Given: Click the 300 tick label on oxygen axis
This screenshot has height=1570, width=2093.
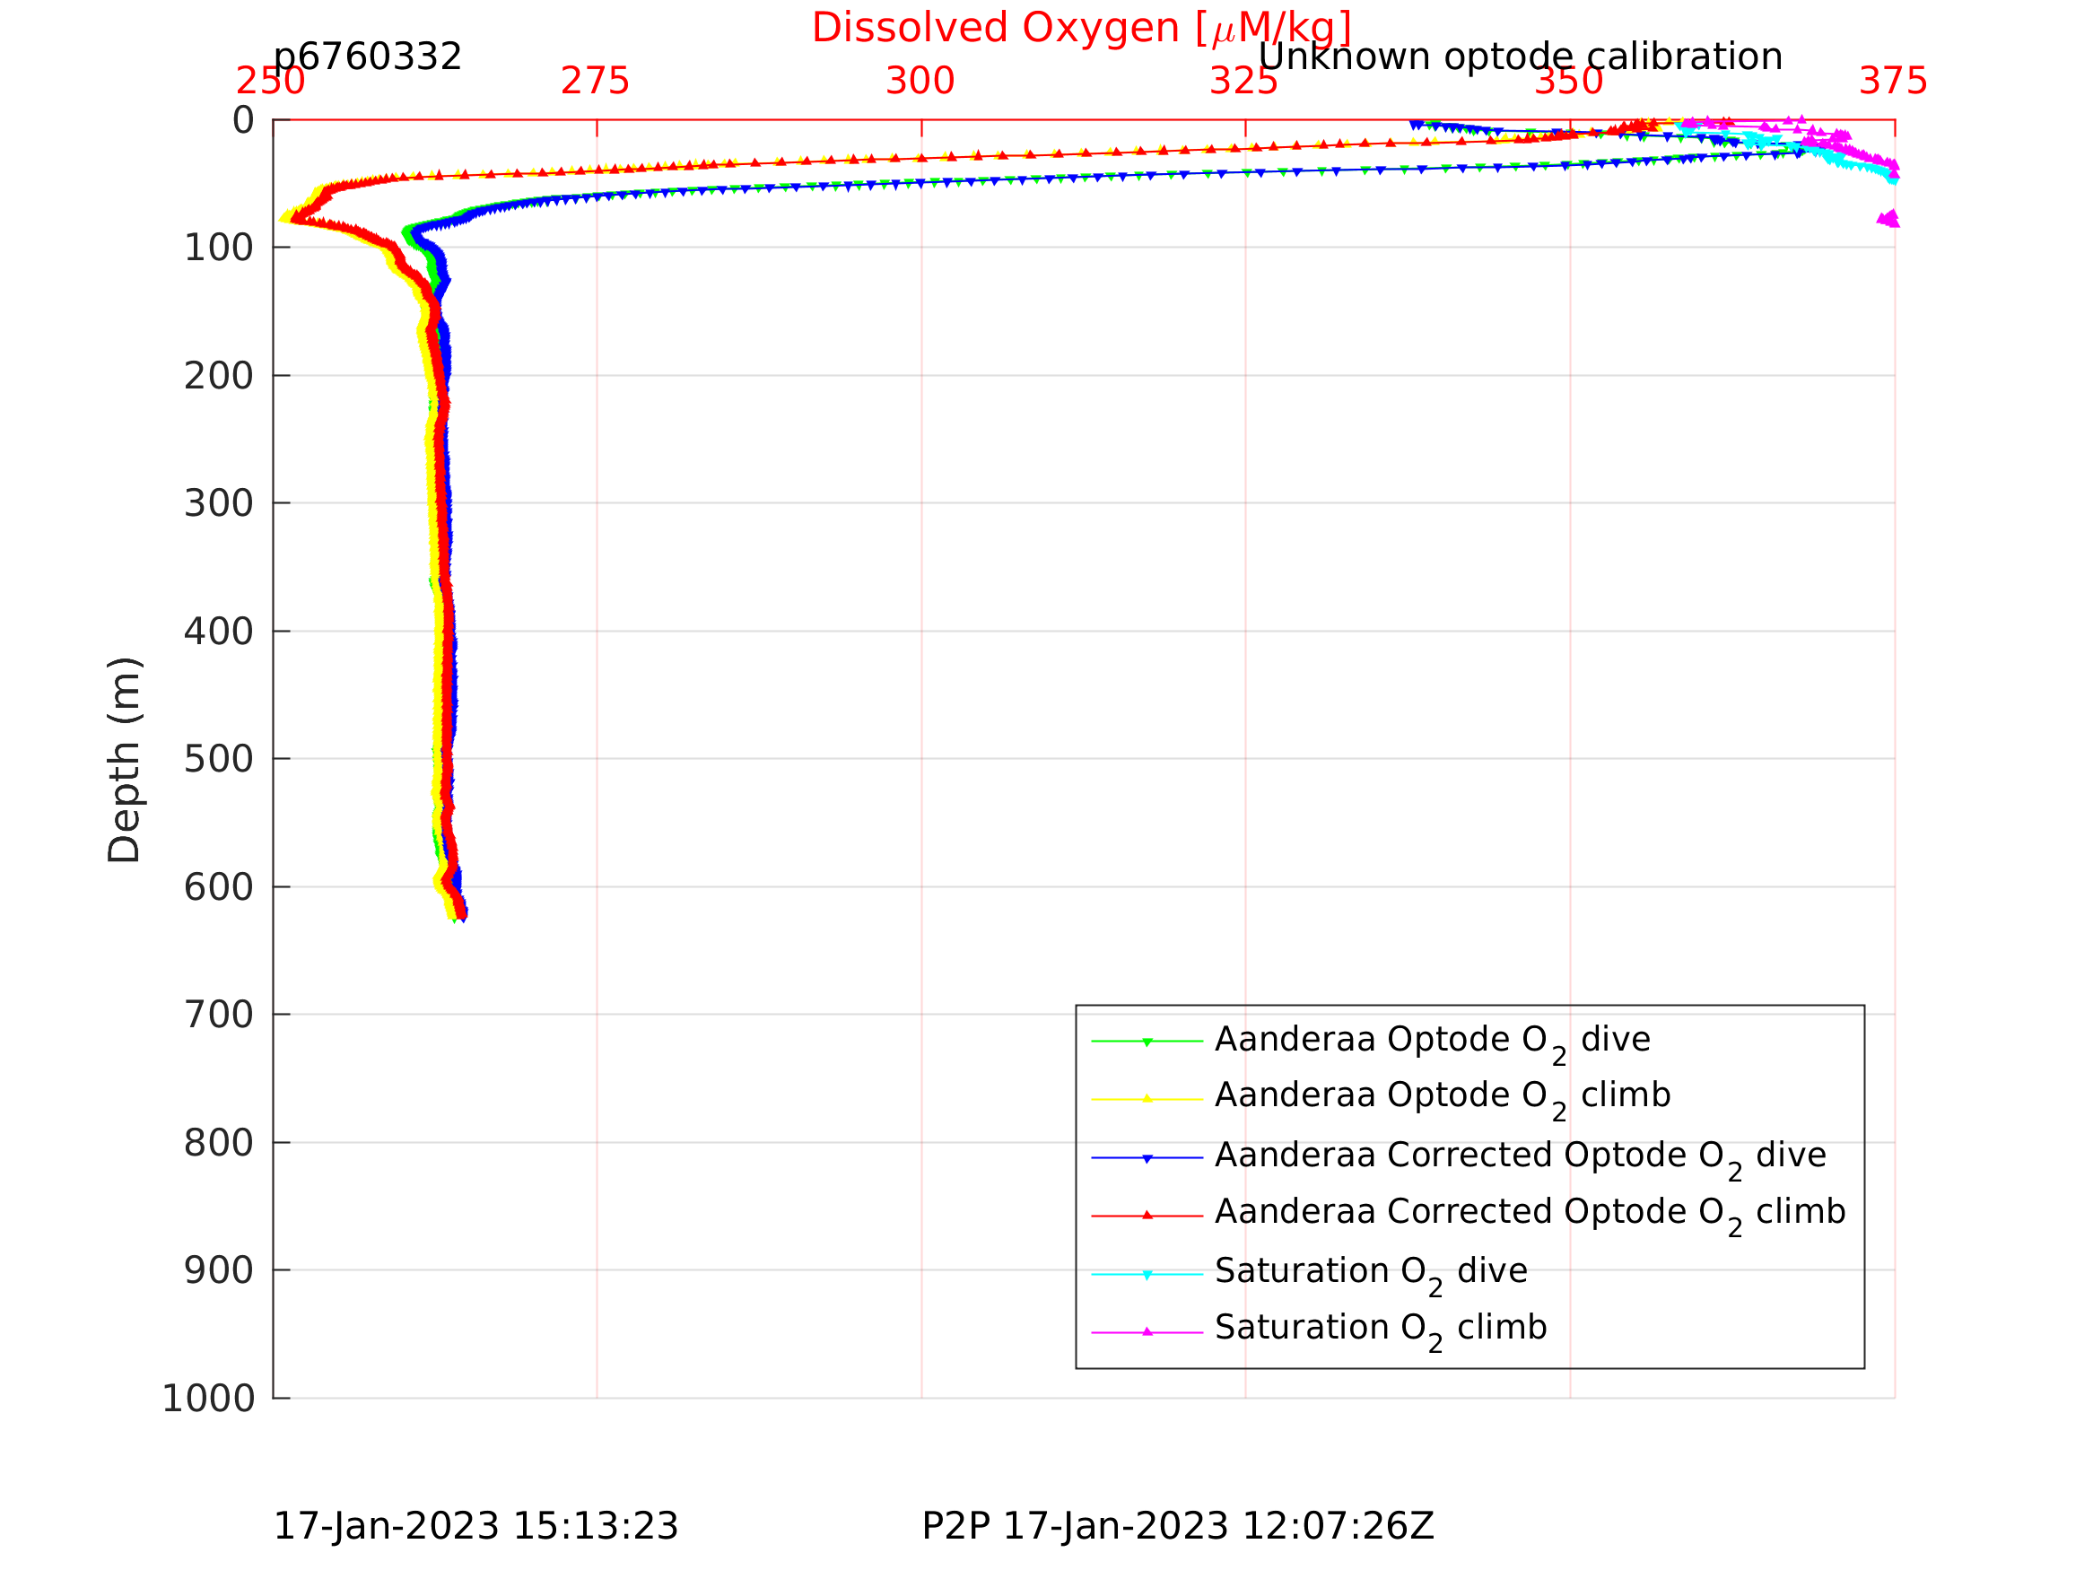Looking at the screenshot, I should pos(920,82).
